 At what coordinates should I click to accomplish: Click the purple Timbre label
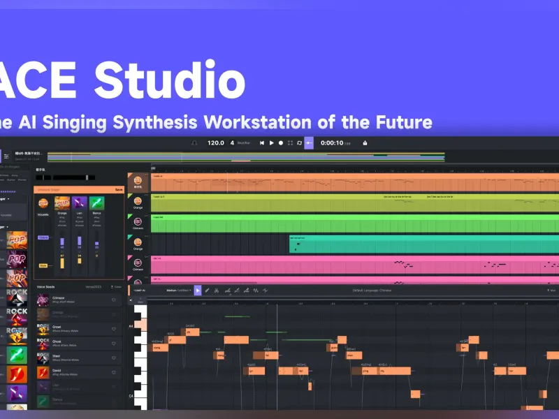43,237
